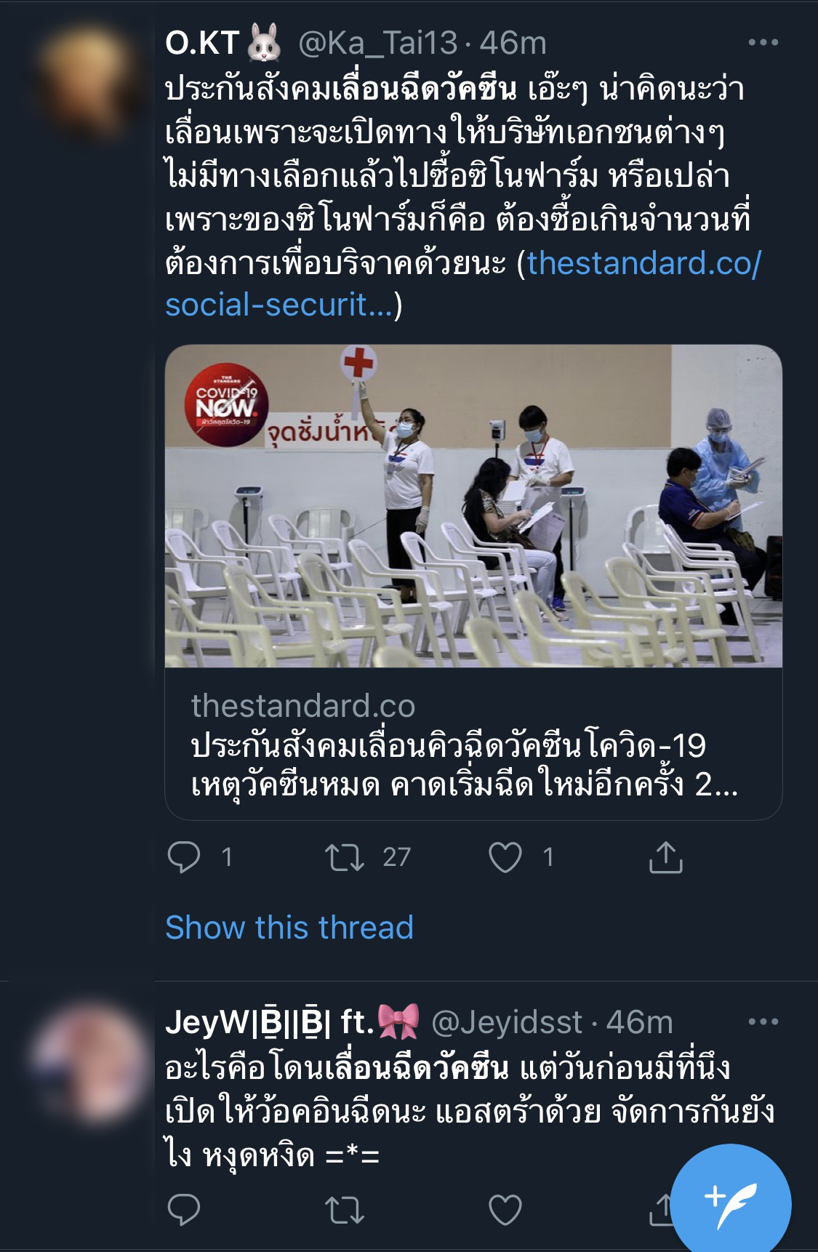Open the @Jeyidsst profile handle

coord(507,1022)
